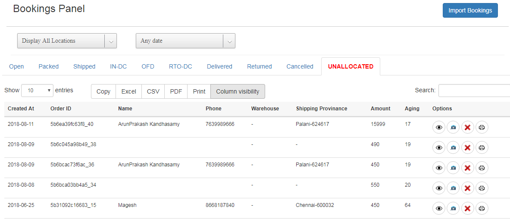Cancel order 5b6bcac73f6ac_36 with red X

[x=467, y=168]
